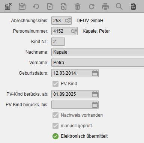Screen dimensions: 144x143
Task: Toggle the Nachweis vorhanden checkbox
Action: click(55, 115)
